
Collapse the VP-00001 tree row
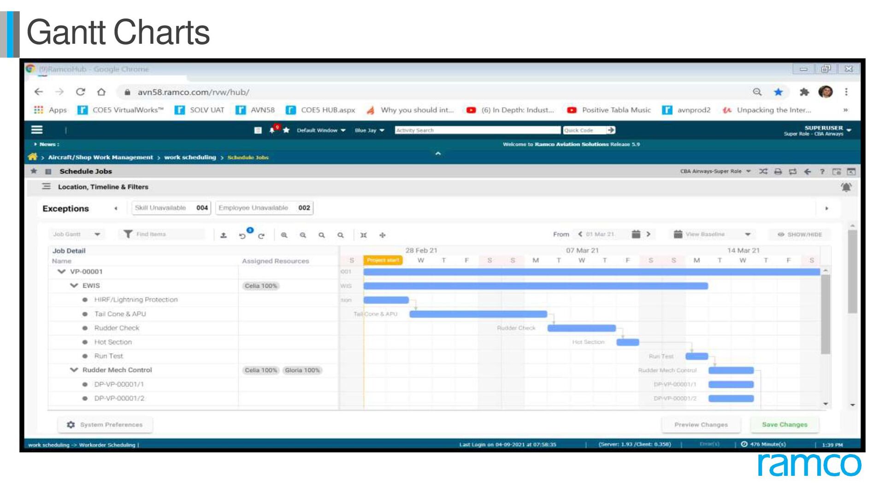[61, 272]
